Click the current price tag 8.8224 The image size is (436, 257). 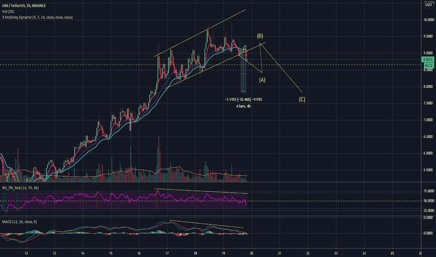tap(428, 59)
